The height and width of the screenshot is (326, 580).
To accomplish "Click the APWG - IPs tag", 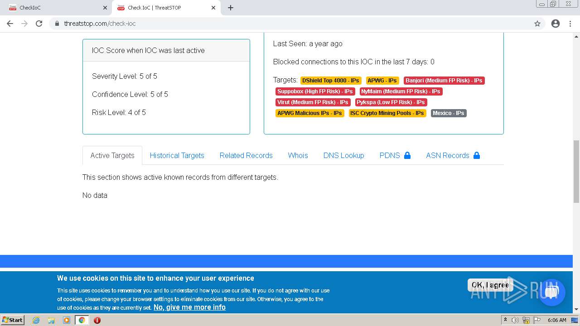I will pos(382,81).
